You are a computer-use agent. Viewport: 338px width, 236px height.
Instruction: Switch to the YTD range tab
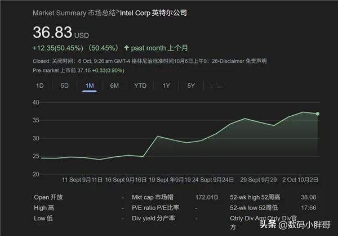[x=140, y=86]
